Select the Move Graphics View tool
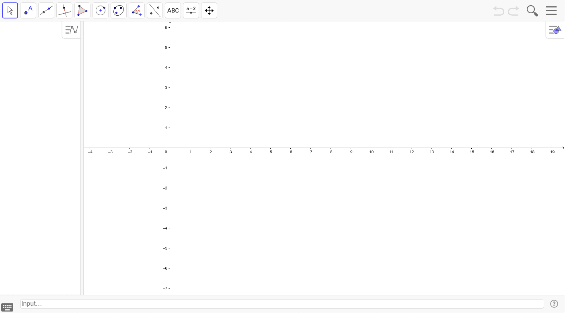565x313 pixels. coord(209,10)
